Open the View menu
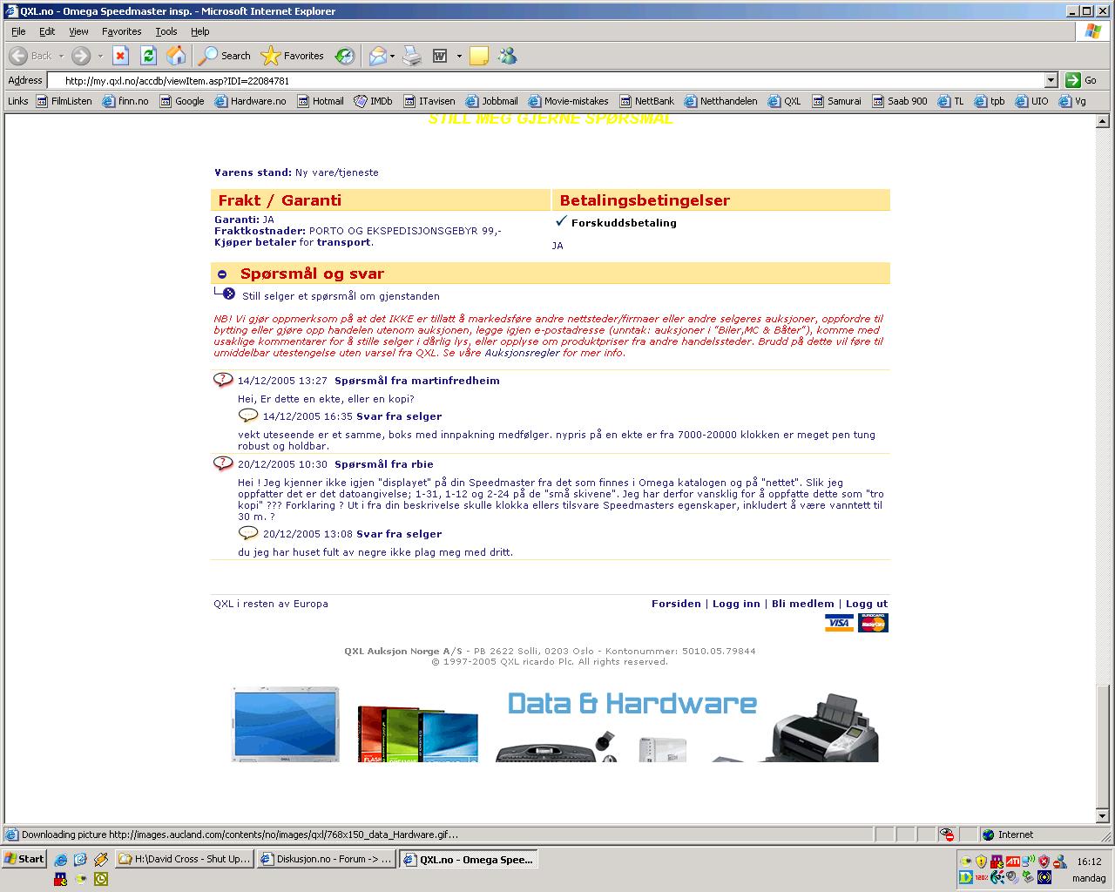This screenshot has width=1115, height=892. click(x=78, y=31)
